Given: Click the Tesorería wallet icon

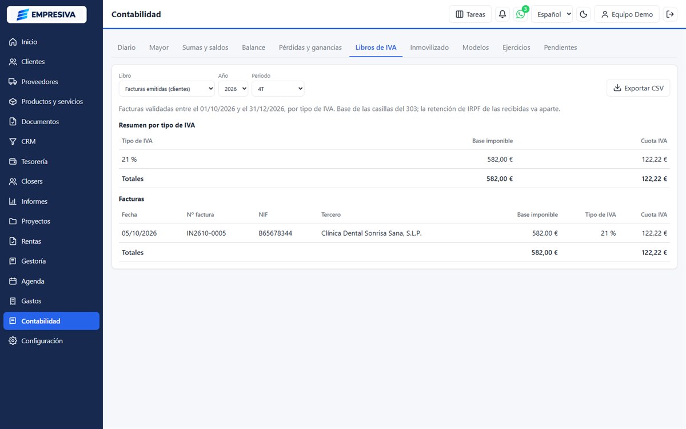Looking at the screenshot, I should coord(13,161).
